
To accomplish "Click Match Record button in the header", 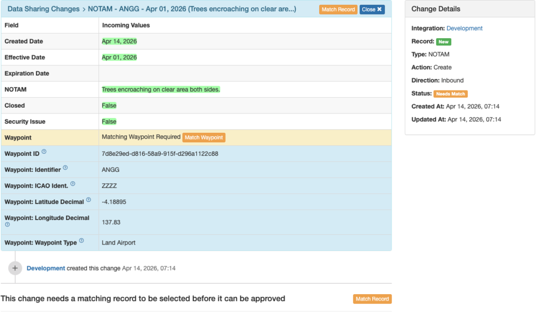I will [338, 9].
